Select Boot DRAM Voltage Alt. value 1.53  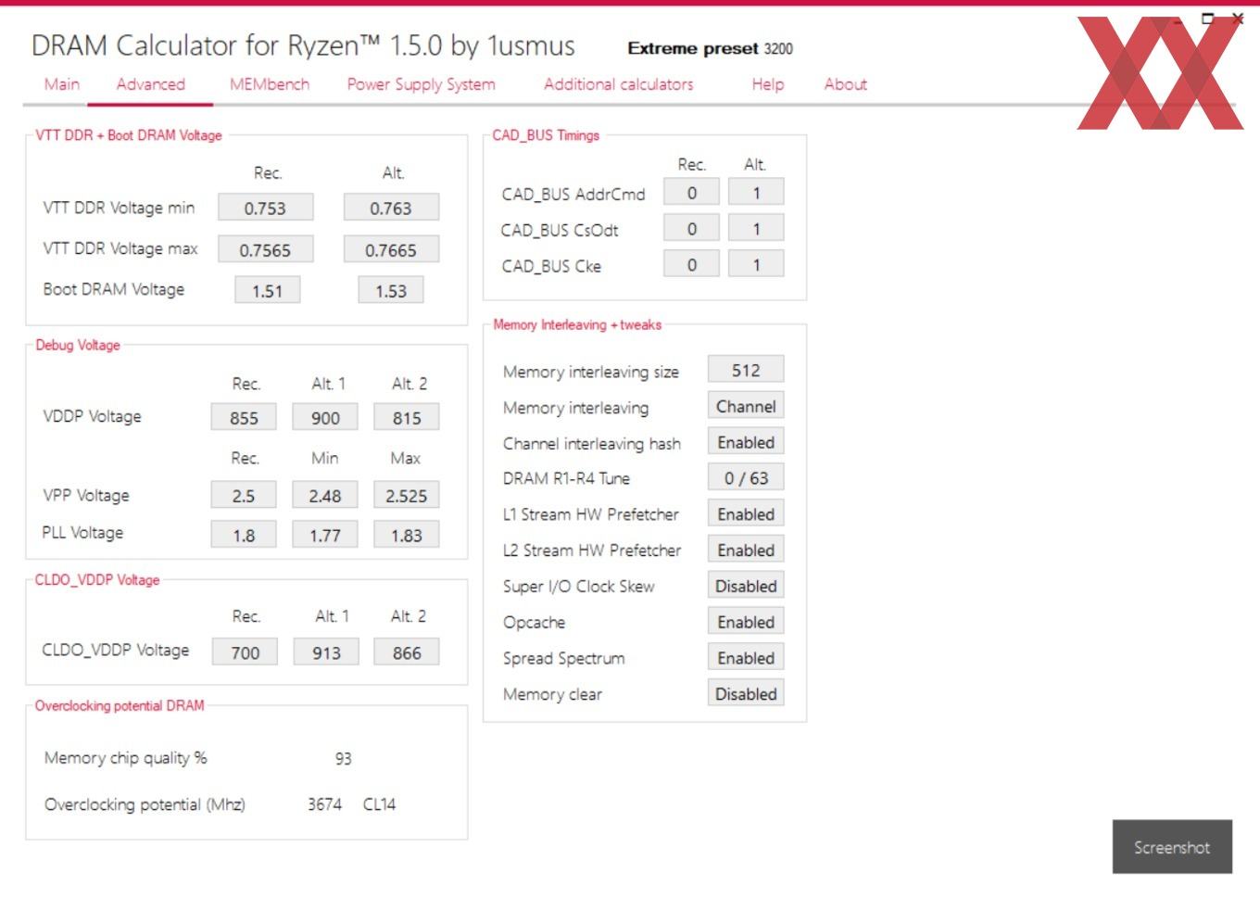391,290
